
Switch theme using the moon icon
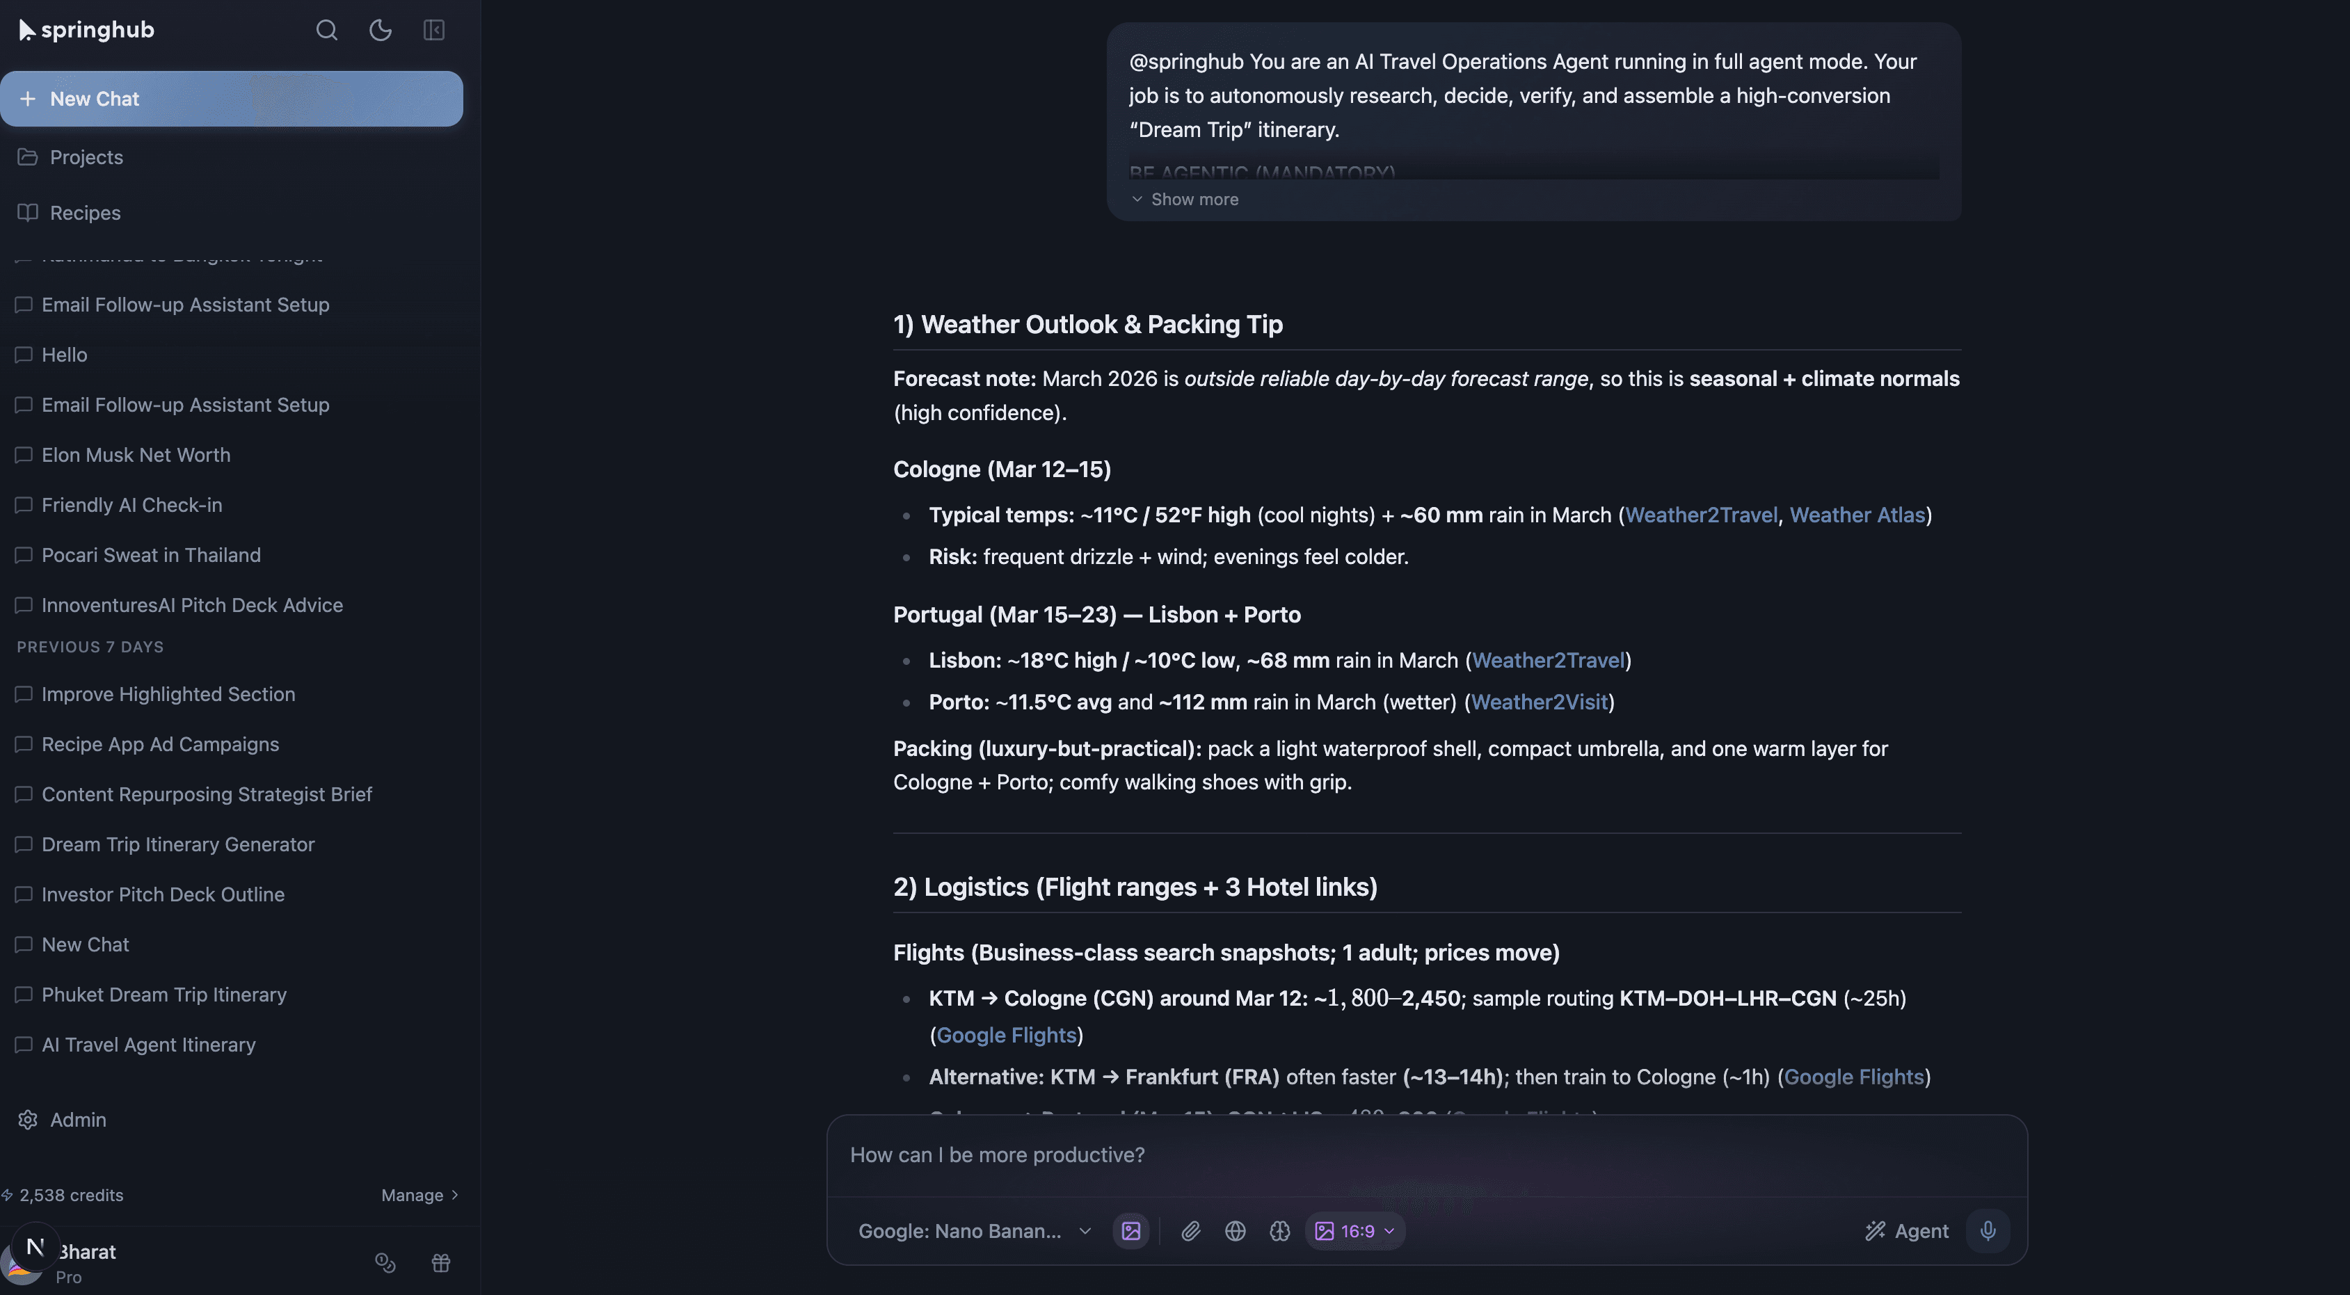pos(381,29)
